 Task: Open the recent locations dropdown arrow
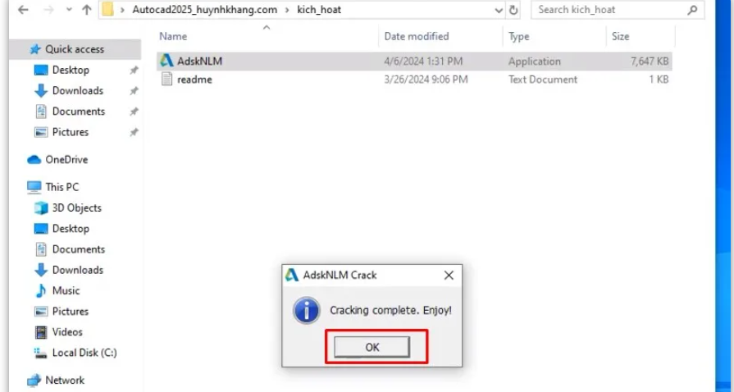69,11
